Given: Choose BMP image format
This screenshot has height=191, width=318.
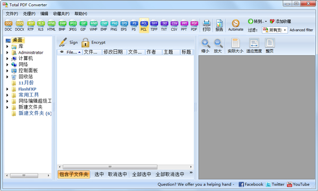Looking at the screenshot, I should pos(62,26).
